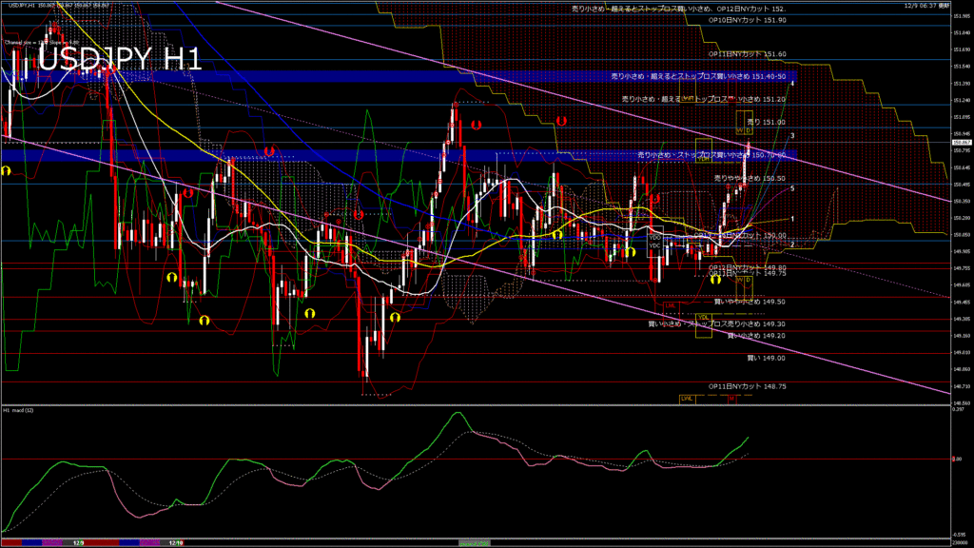Click the forecast line label number 1
The image size is (974, 548).
point(792,219)
